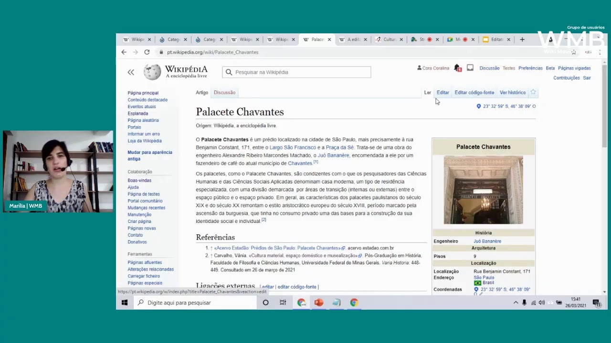Switch to the 'Cultura' browser tab
Image resolution: width=611 pixels, height=343 pixels.
390,40
